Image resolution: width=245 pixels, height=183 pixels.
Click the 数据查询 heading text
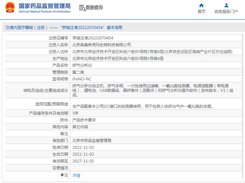tap(94, 7)
